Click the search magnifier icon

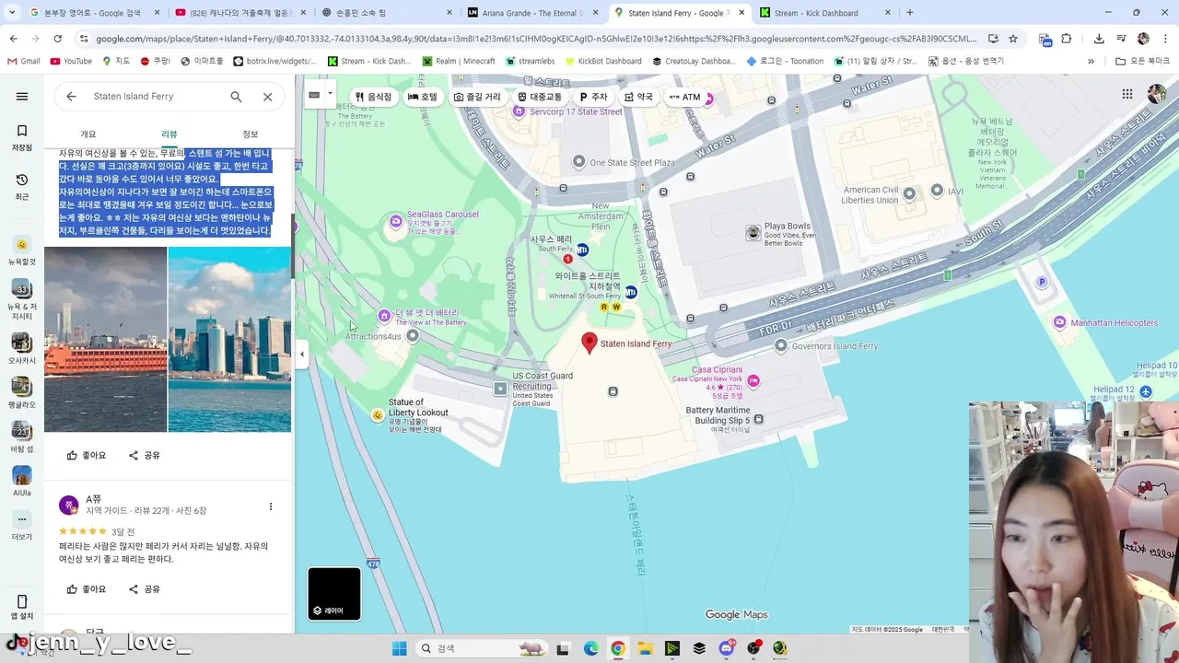236,97
